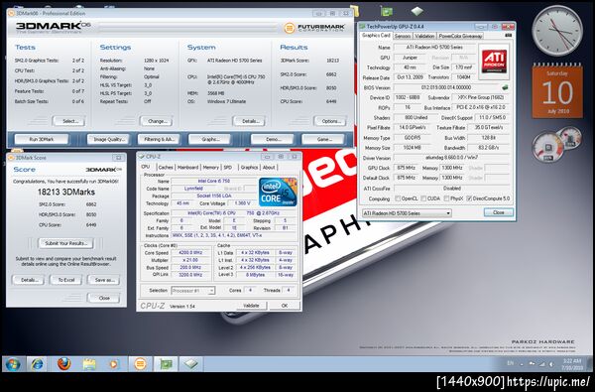Open Windows Media Player taskbar icon
595x392 pixels.
pyautogui.click(x=113, y=364)
